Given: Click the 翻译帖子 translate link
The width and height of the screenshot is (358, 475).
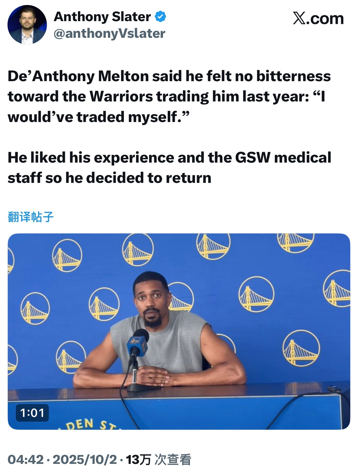Looking at the screenshot, I should pos(31,217).
